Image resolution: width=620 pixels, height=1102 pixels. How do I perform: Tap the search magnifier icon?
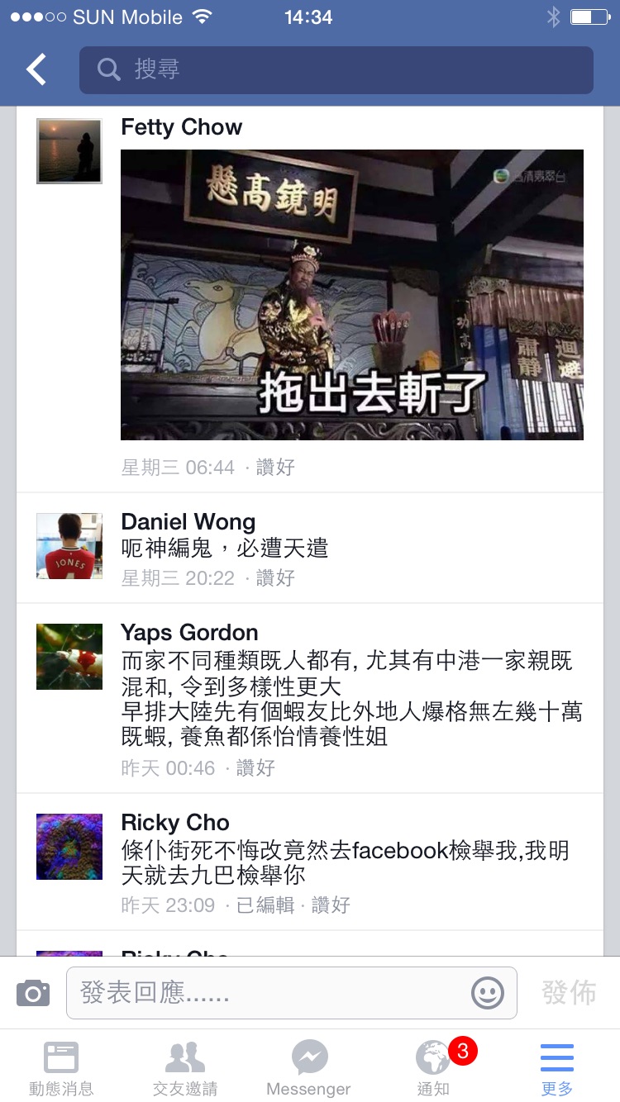click(109, 69)
